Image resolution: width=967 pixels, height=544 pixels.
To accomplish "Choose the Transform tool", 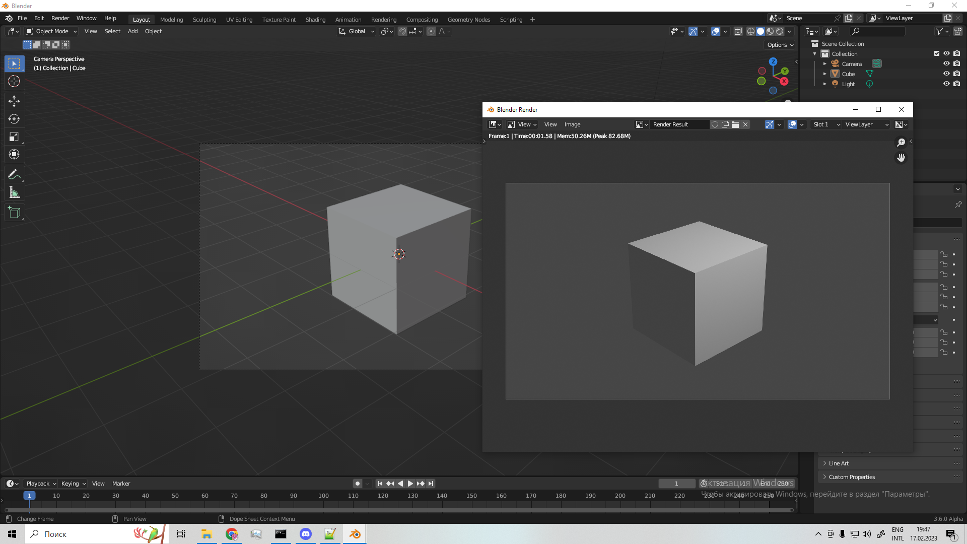I will tap(14, 154).
